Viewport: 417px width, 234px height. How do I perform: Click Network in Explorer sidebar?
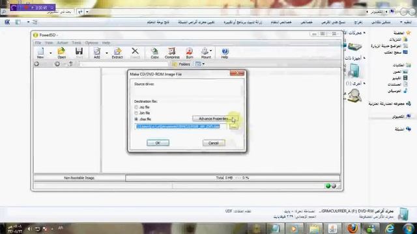coord(403,129)
